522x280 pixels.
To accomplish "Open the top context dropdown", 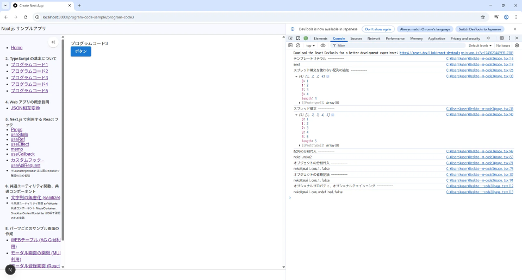I will (x=310, y=46).
